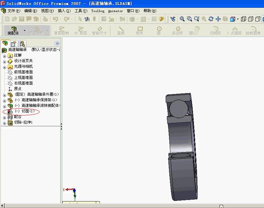Open the 帮助(H) menu

(150, 11)
